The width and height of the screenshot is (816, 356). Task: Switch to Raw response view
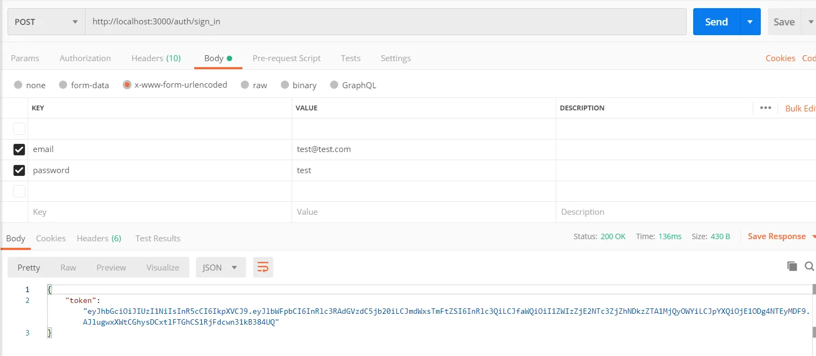68,267
